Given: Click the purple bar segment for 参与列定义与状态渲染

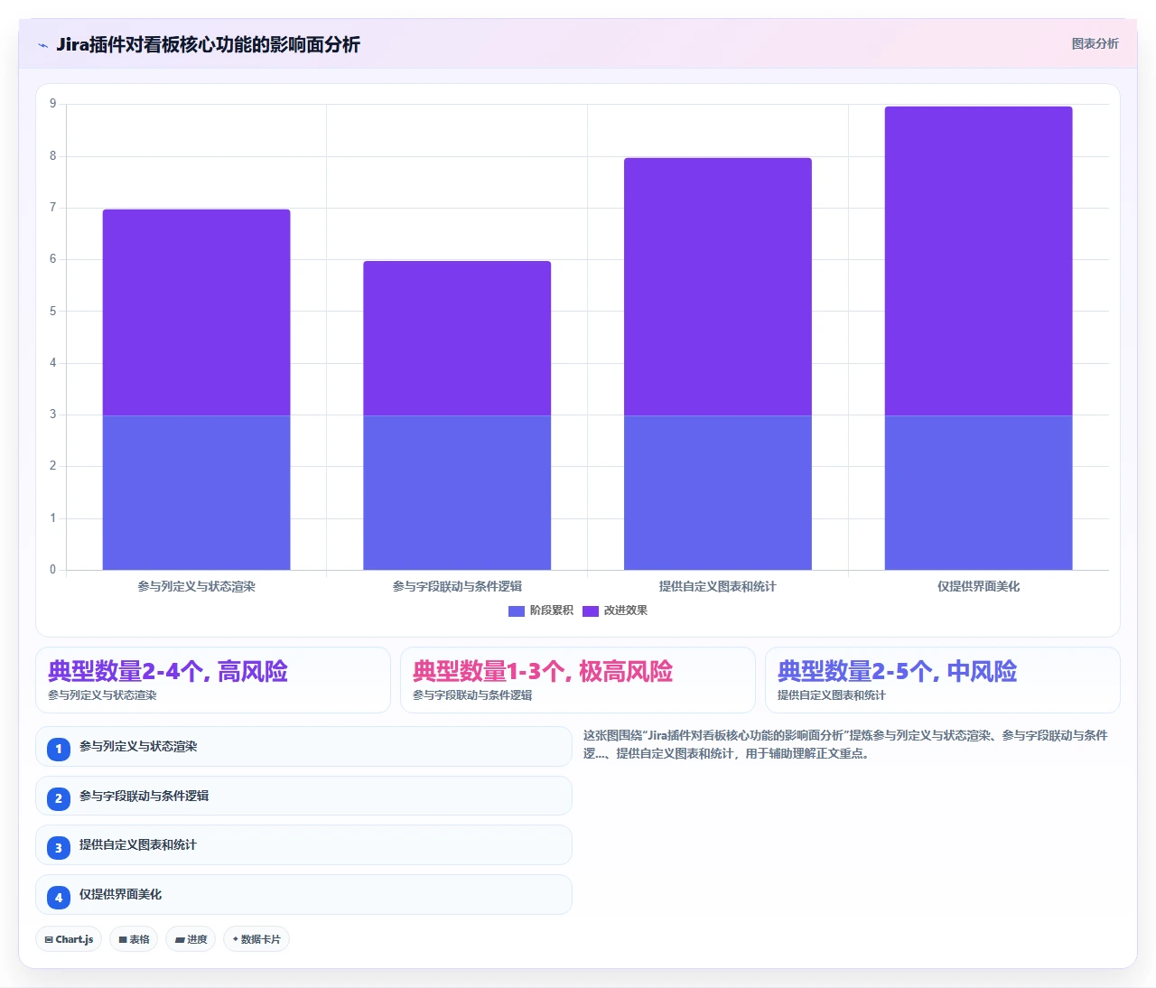Looking at the screenshot, I should tap(196, 312).
